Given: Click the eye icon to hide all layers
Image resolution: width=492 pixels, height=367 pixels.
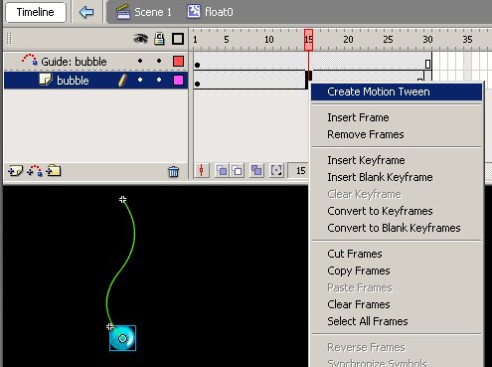Looking at the screenshot, I should [140, 39].
